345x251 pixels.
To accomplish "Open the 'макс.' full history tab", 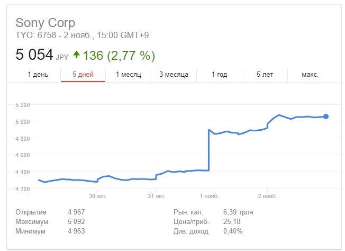I will pos(310,75).
